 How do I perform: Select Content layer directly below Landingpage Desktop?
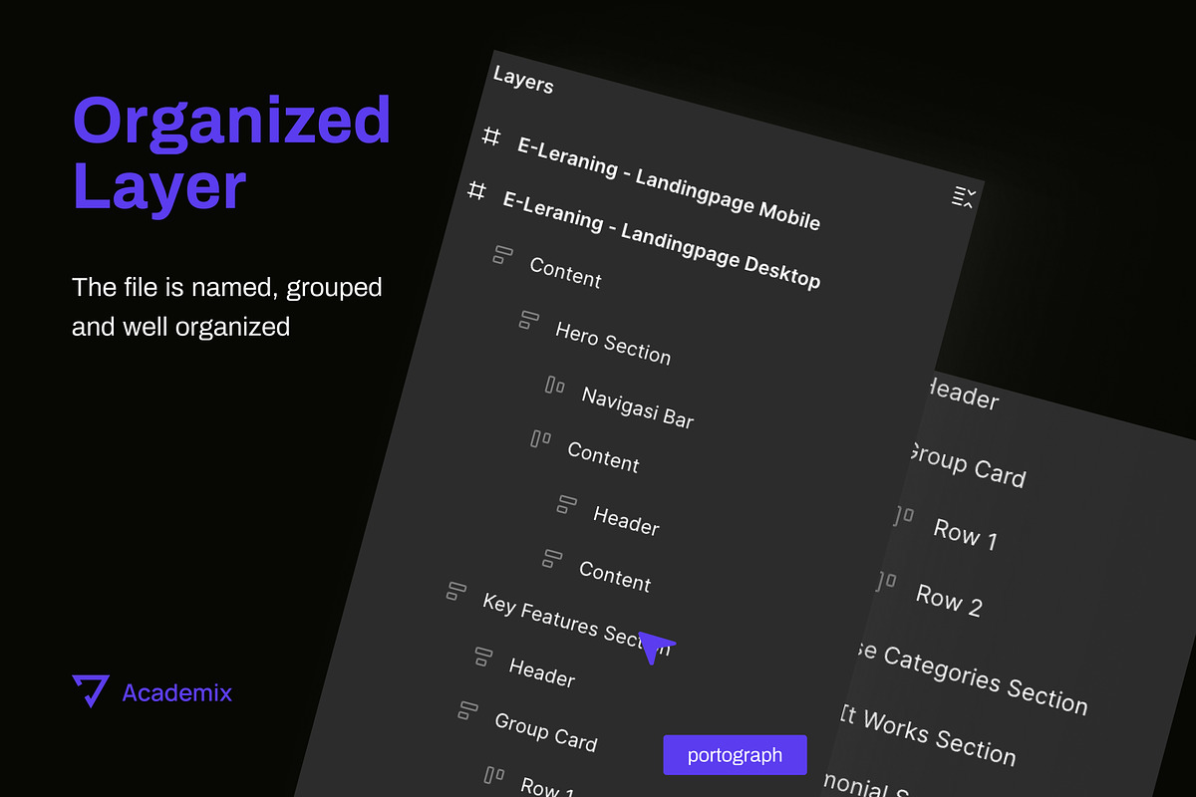click(x=565, y=273)
